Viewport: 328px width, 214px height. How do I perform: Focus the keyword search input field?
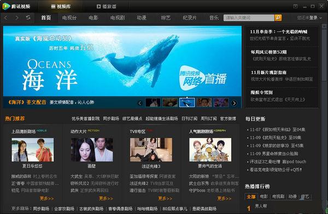coord(249,18)
